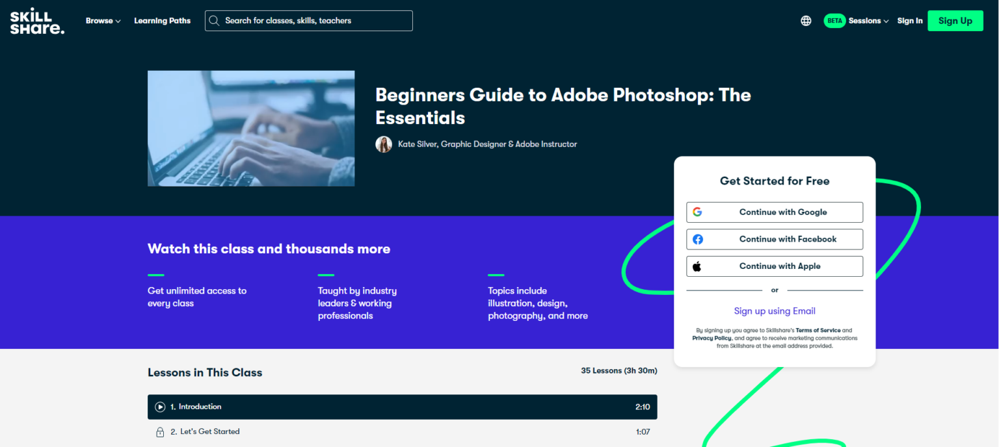Select Sign In from the top navigation
The image size is (999, 447).
point(910,20)
